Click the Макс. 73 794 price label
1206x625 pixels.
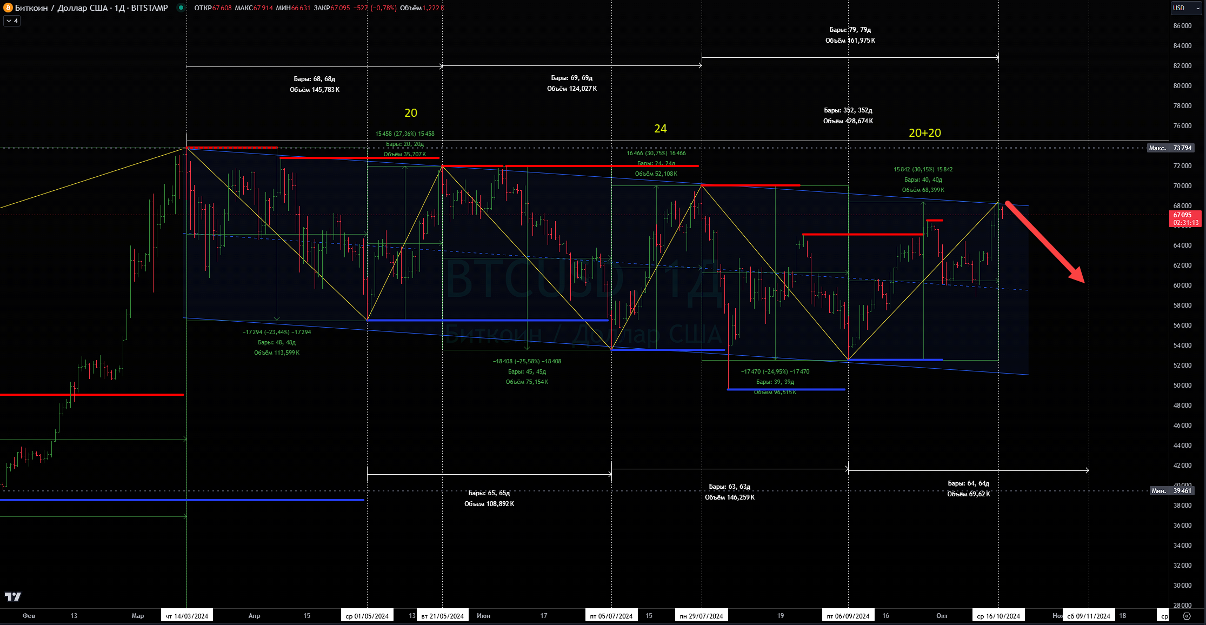pos(1170,148)
